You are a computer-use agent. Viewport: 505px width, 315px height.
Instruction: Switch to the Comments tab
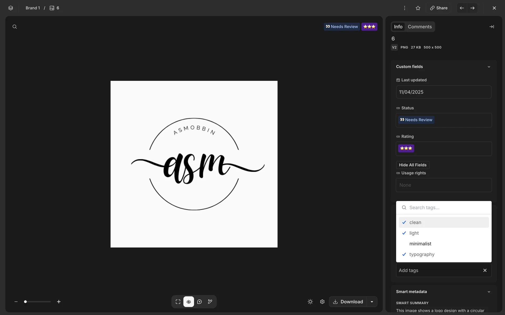[420, 27]
